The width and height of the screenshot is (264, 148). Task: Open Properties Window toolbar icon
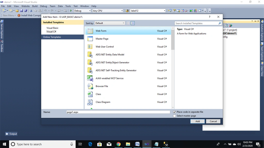(x=174, y=11)
